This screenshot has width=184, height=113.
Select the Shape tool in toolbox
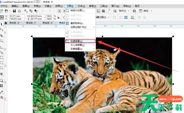tap(2, 29)
